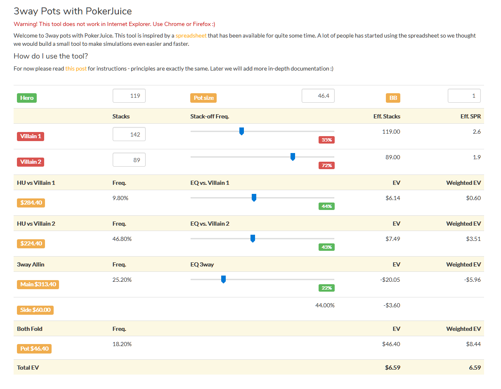
Task: Select the 9.80% frequency value
Action: pos(121,198)
